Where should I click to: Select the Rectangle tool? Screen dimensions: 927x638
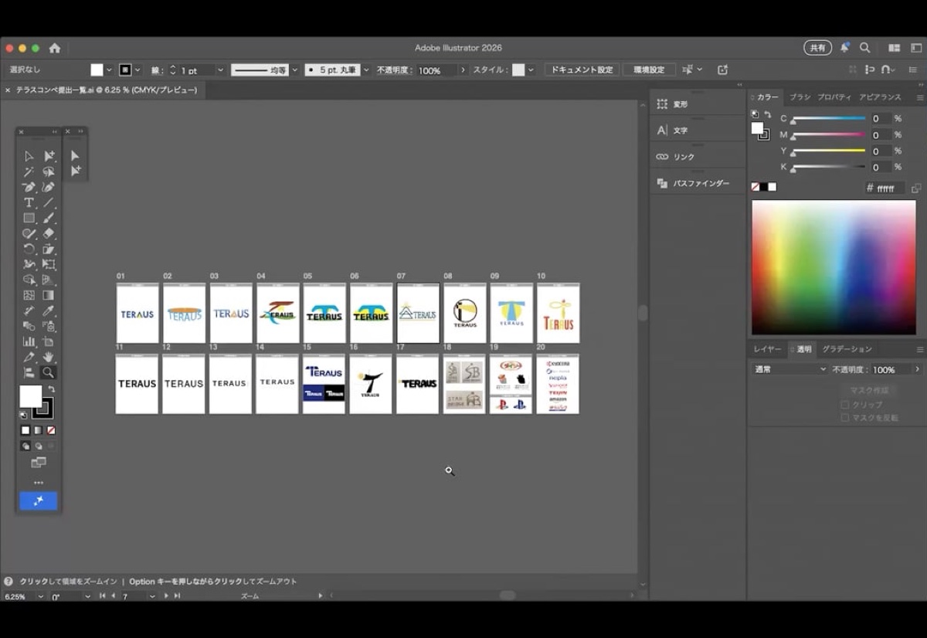click(29, 218)
